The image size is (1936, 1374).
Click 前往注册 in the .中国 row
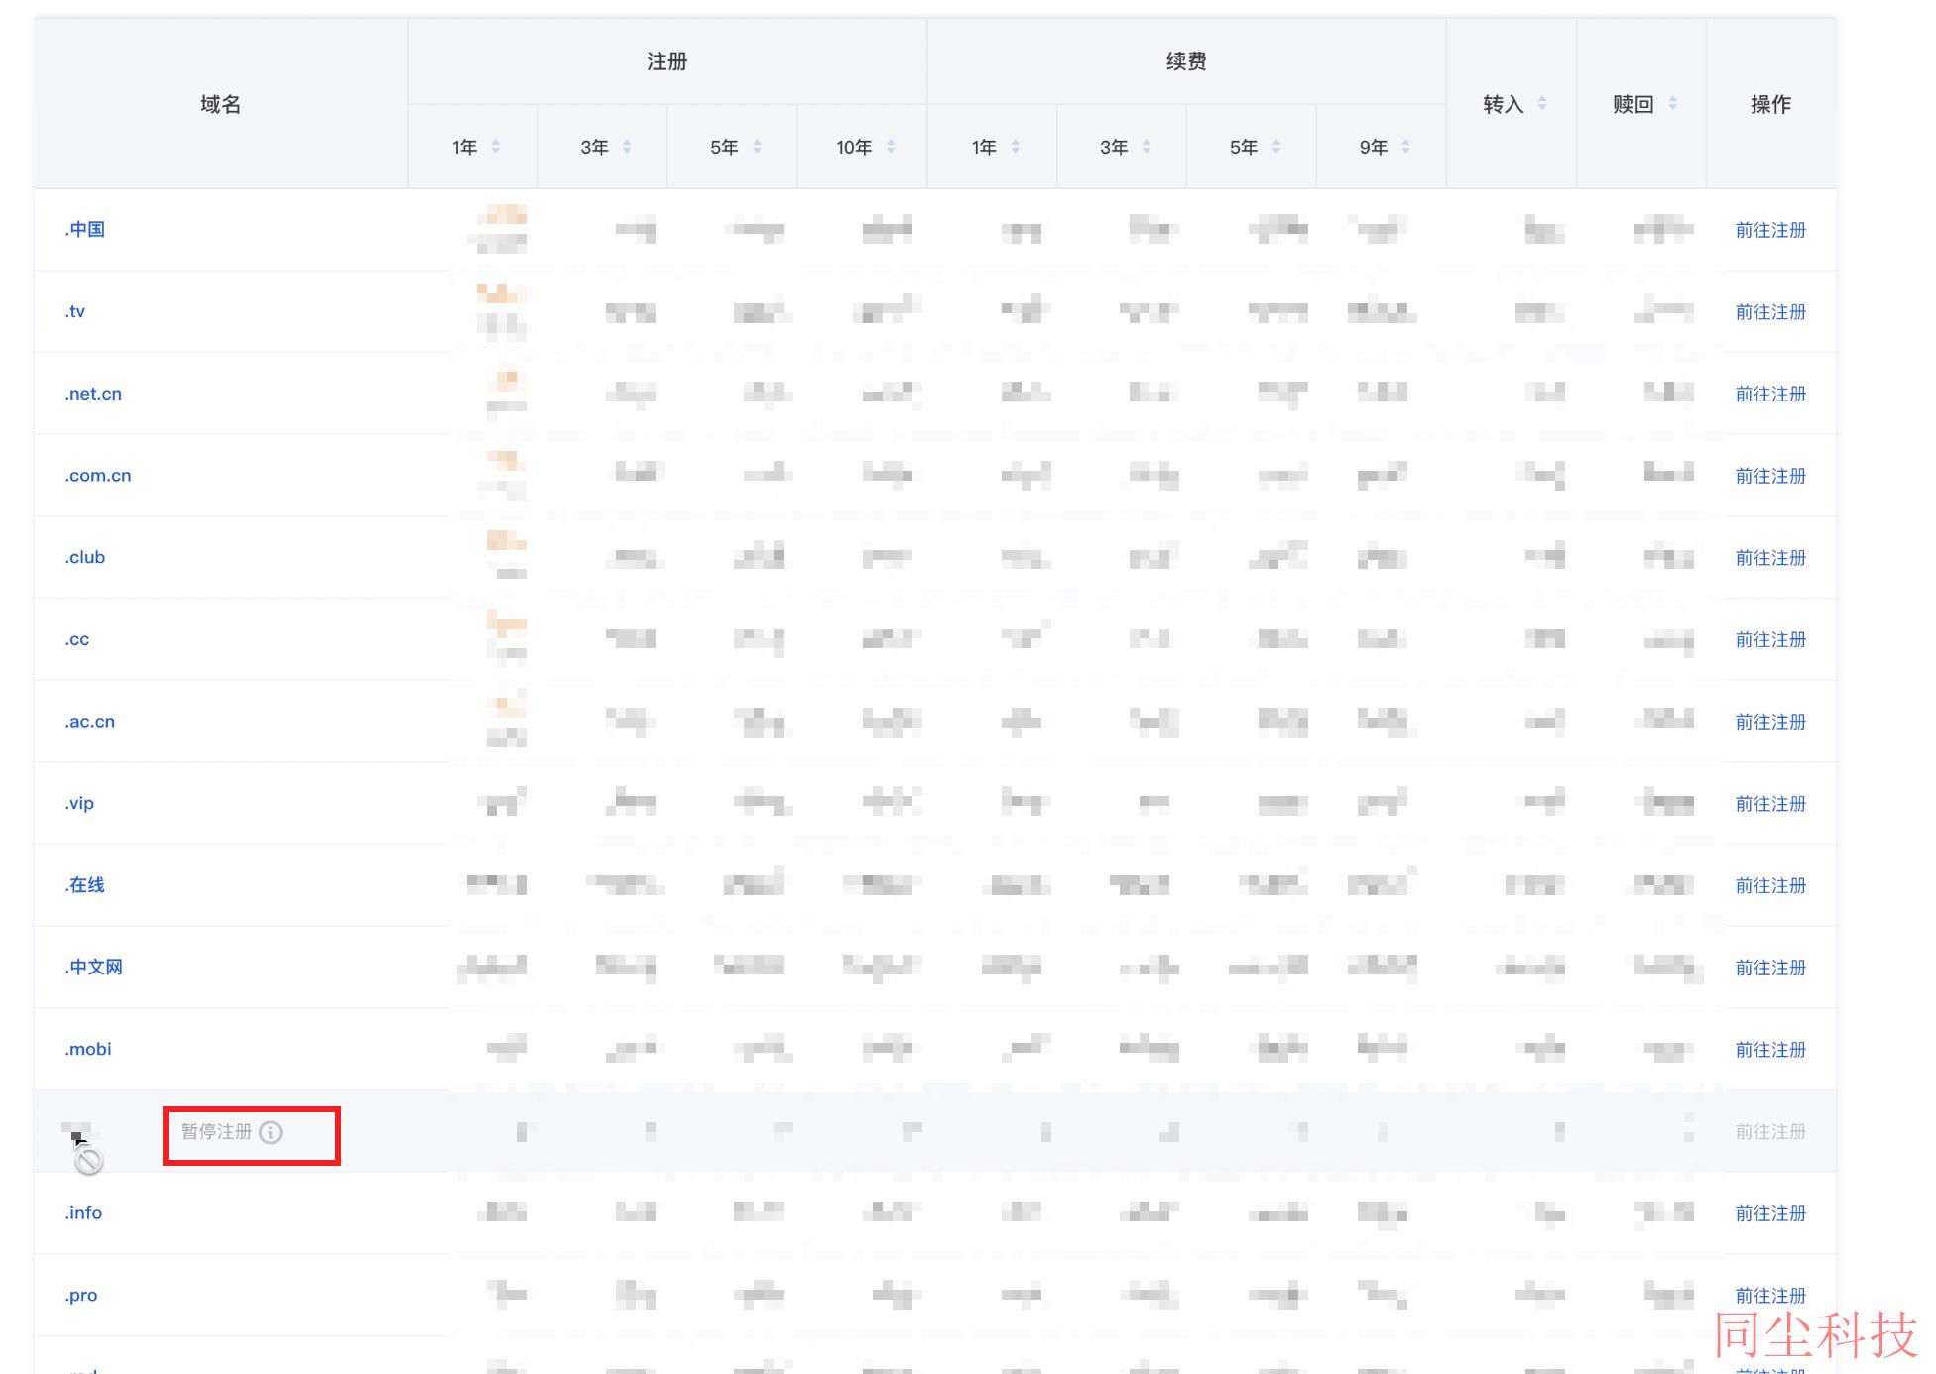(x=1770, y=230)
